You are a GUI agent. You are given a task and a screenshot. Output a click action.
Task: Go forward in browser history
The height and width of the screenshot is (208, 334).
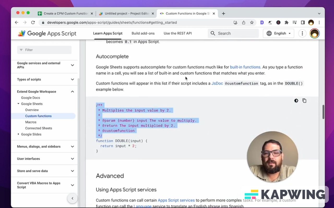pyautogui.click(x=25, y=22)
